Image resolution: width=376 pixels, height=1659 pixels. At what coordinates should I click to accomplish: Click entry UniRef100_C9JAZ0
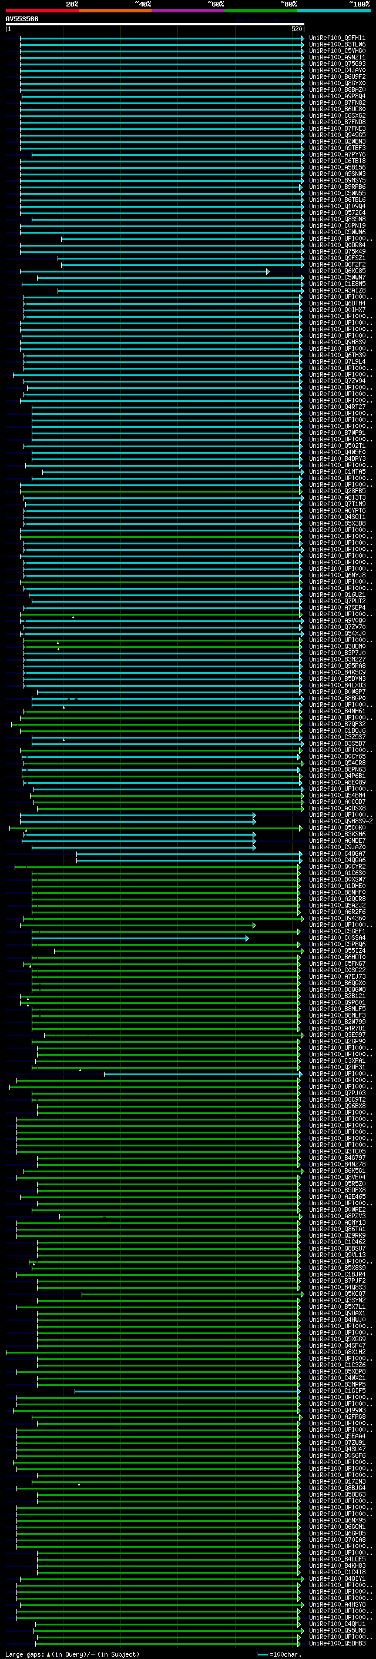coord(337,847)
